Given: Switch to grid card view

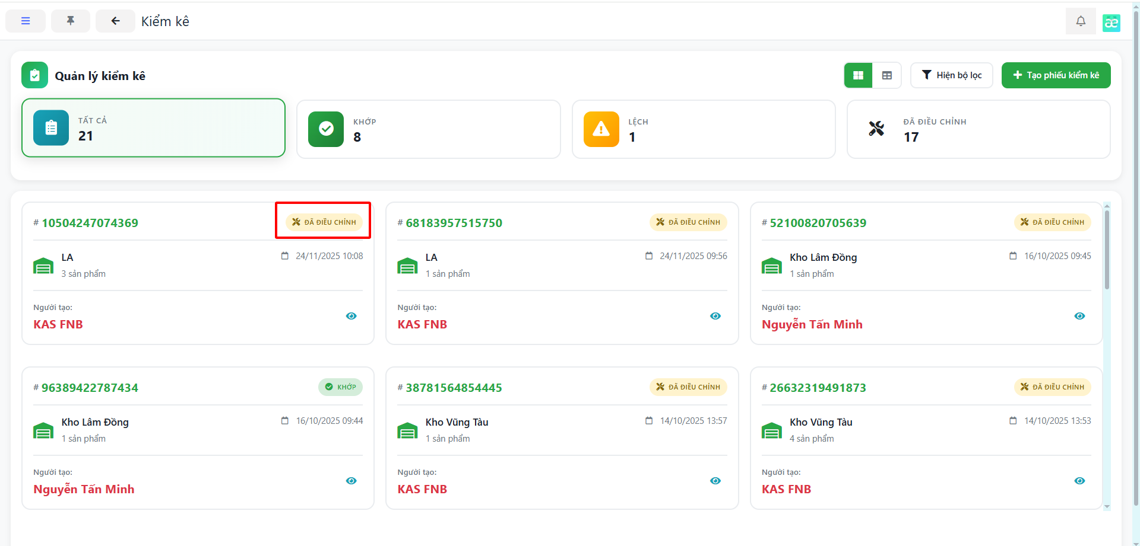Looking at the screenshot, I should coord(858,75).
